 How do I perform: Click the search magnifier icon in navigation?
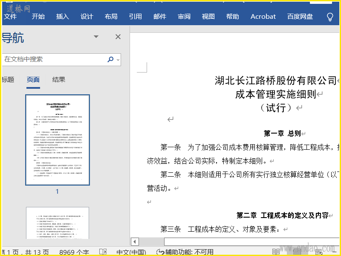110,59
